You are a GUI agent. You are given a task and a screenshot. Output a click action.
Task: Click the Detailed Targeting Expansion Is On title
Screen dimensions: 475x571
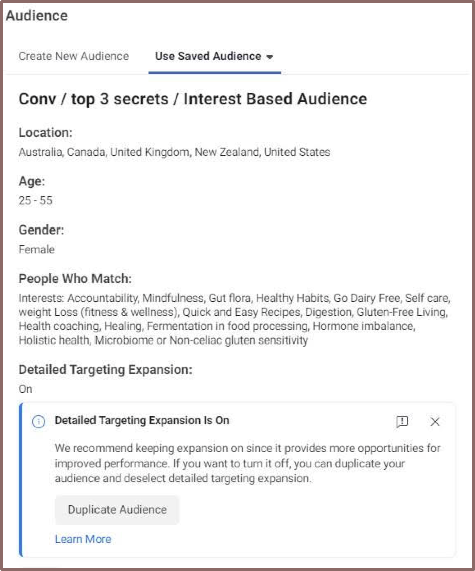tap(142, 421)
